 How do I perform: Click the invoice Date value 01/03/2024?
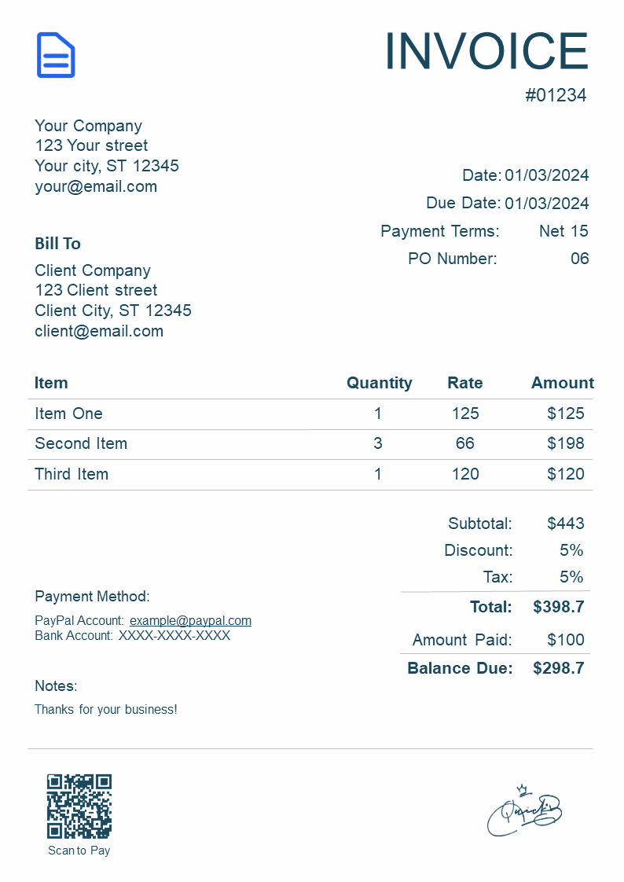(546, 175)
